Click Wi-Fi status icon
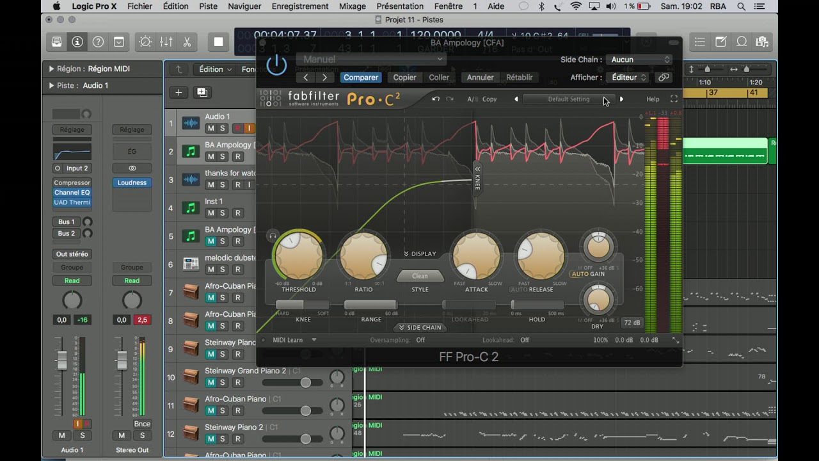The width and height of the screenshot is (819, 461). point(576,6)
